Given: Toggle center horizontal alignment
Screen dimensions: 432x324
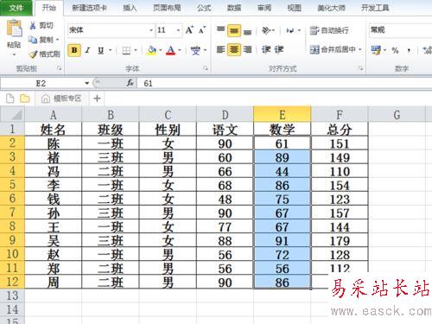Looking at the screenshot, I should pos(234,50).
